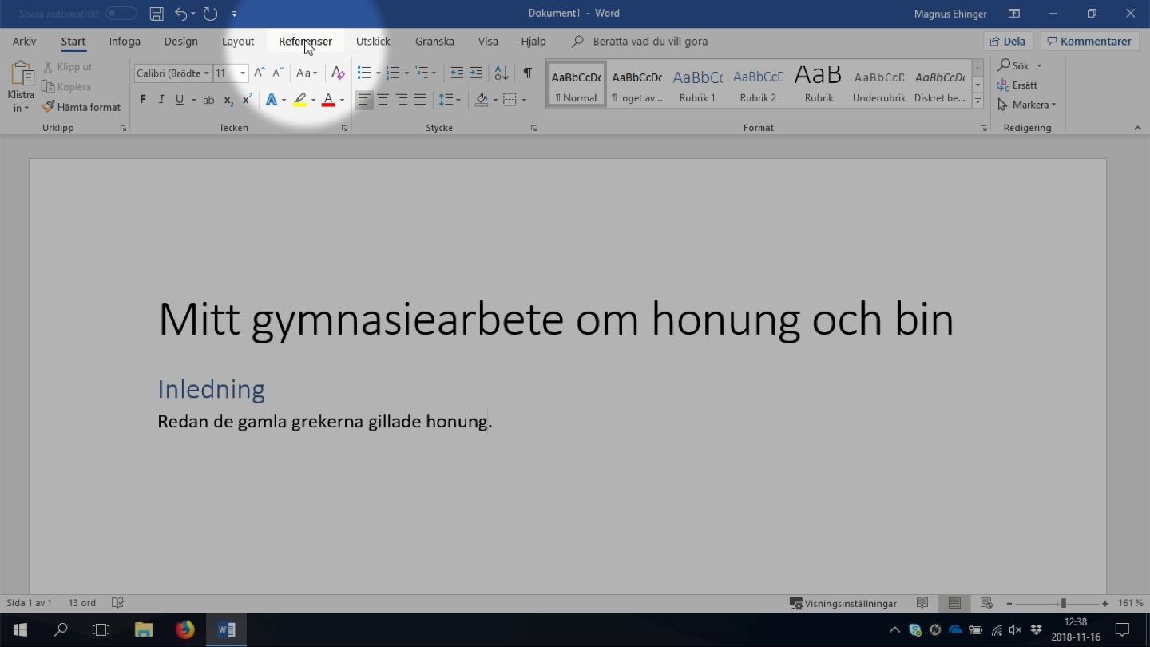This screenshot has height=647, width=1150.
Task: Open the Kommentarer button
Action: (x=1089, y=42)
